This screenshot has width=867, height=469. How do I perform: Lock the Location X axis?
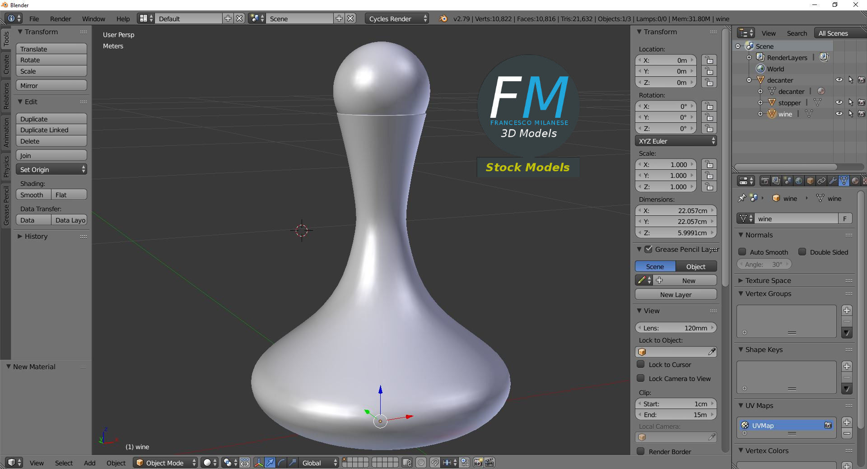(x=709, y=60)
